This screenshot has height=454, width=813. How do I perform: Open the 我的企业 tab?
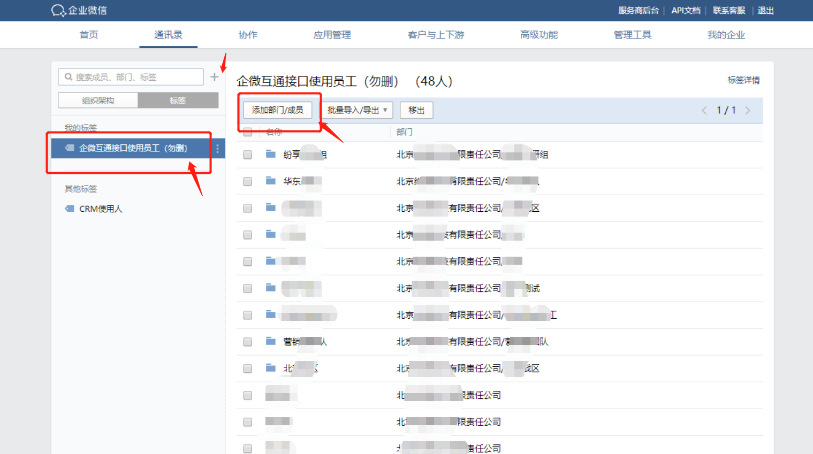[x=726, y=35]
